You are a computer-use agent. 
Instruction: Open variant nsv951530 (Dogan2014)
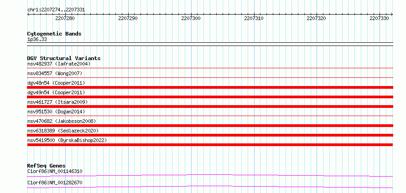point(56,112)
